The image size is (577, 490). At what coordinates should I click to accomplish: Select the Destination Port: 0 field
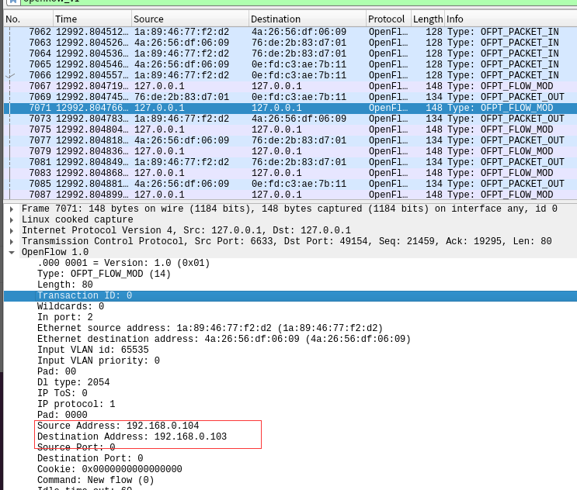coord(90,458)
